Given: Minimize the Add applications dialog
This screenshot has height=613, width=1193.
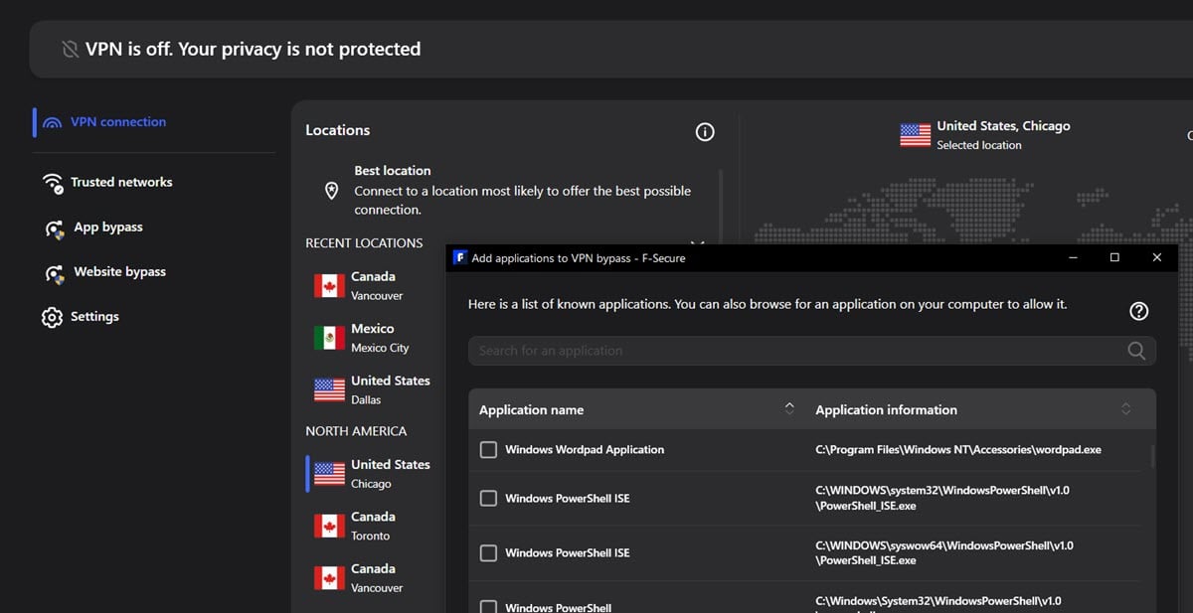Looking at the screenshot, I should point(1074,257).
